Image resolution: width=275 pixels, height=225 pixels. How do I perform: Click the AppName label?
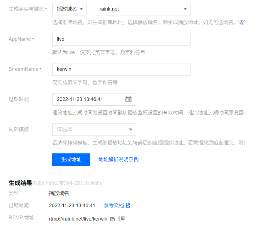coord(20,39)
